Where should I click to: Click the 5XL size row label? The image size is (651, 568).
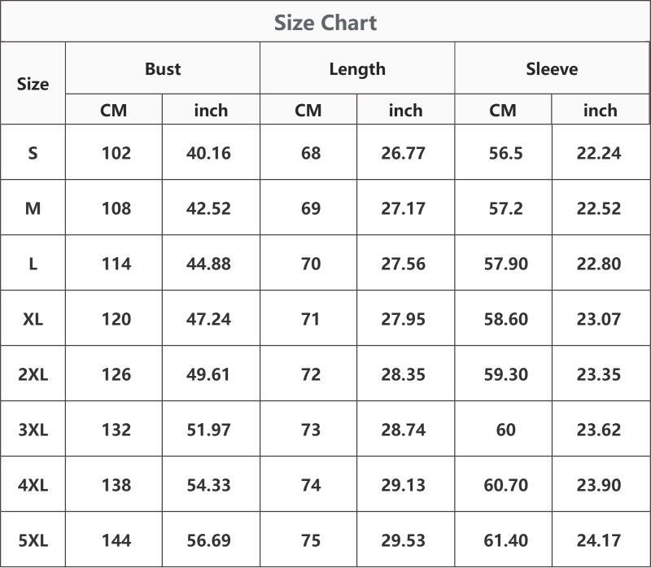33,540
